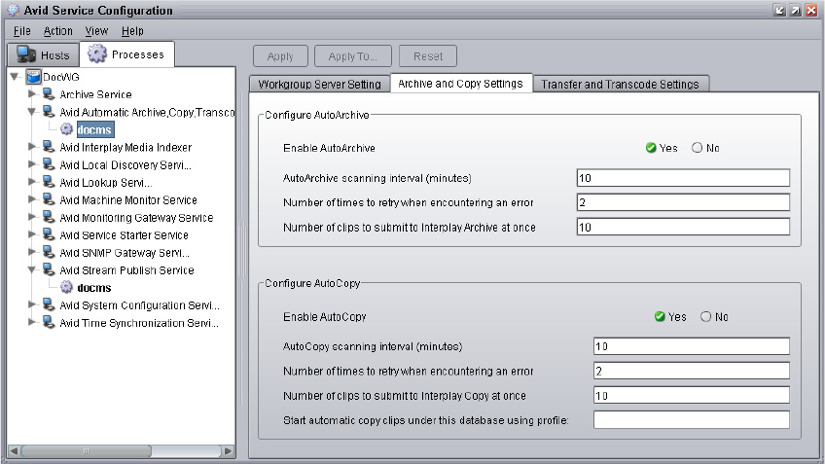The width and height of the screenshot is (825, 464).
Task: Click the Avid Machine Monitor Service icon
Action: (x=49, y=199)
